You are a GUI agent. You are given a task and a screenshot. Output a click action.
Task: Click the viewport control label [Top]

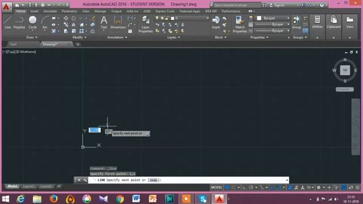pyautogui.click(x=11, y=52)
